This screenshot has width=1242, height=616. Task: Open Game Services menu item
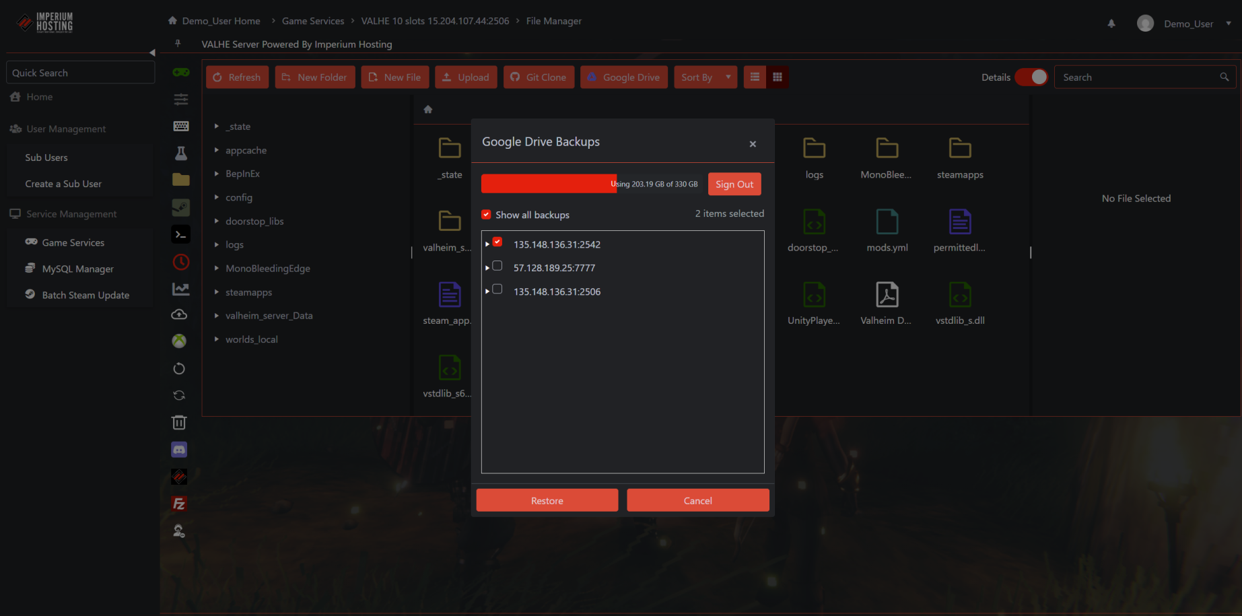(73, 242)
